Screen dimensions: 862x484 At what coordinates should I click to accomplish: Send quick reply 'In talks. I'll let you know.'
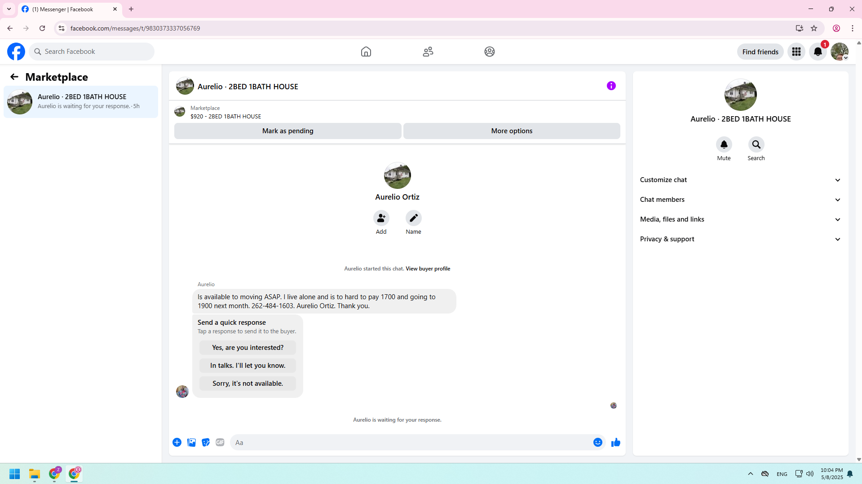point(248,366)
